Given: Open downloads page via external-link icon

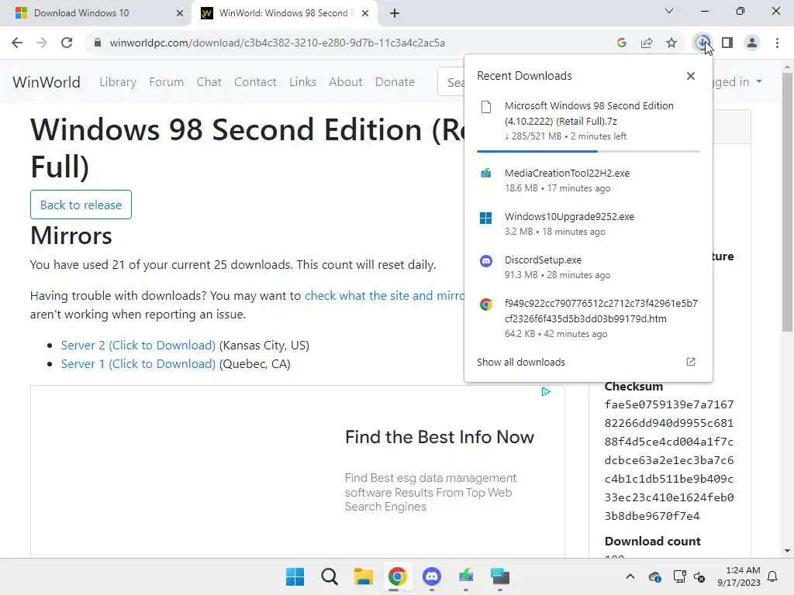Looking at the screenshot, I should (x=691, y=362).
